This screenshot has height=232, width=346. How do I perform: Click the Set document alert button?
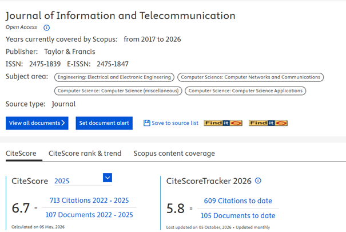[x=104, y=123]
